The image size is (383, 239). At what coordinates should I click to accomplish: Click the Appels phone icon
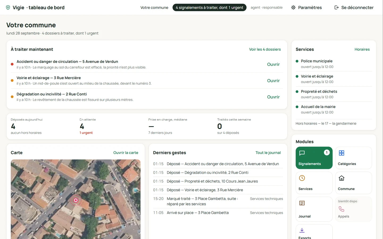pyautogui.click(x=342, y=209)
